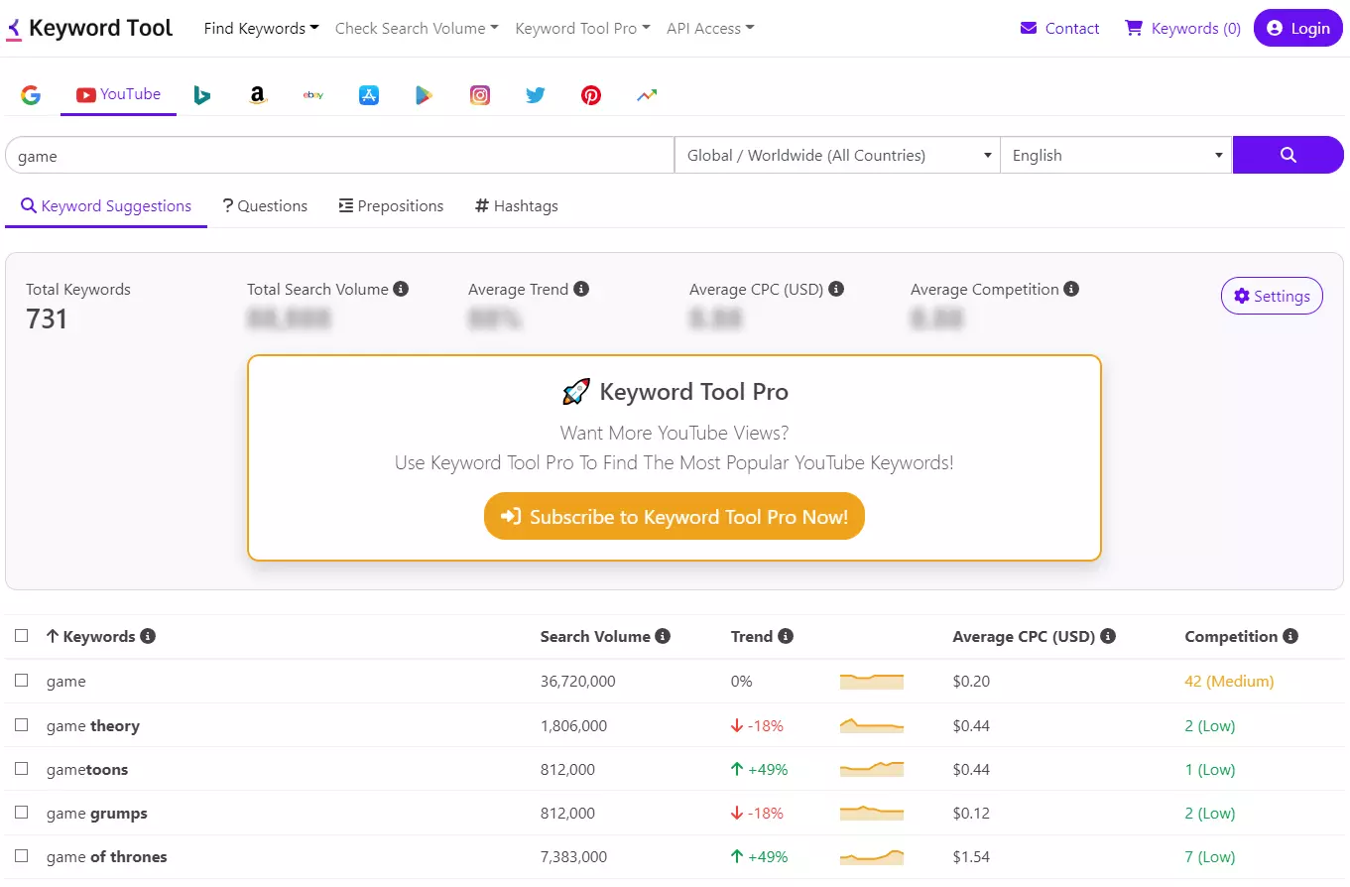Select the 'game of thrones' checkbox
Image resolution: width=1350 pixels, height=887 pixels.
coord(22,856)
